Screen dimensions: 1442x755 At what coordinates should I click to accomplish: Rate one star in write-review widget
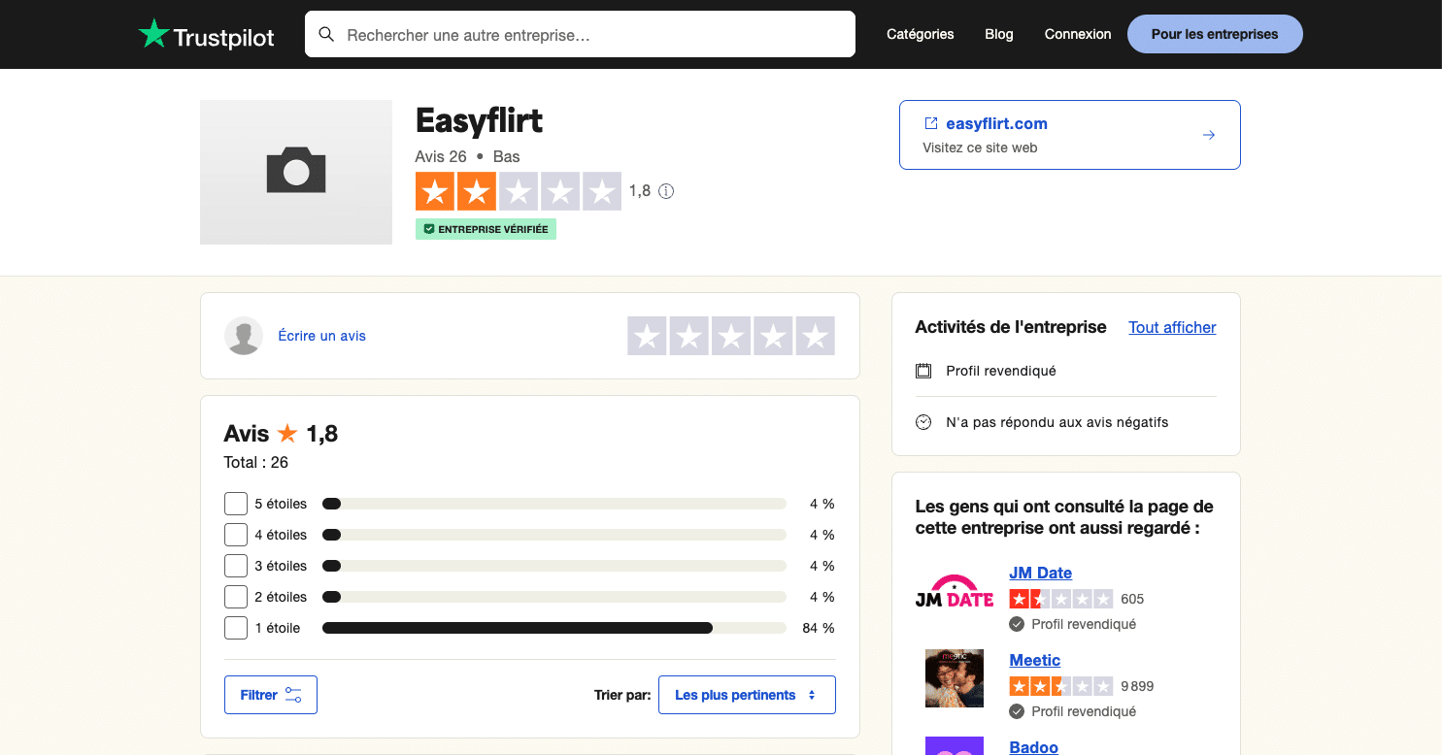[x=647, y=336]
